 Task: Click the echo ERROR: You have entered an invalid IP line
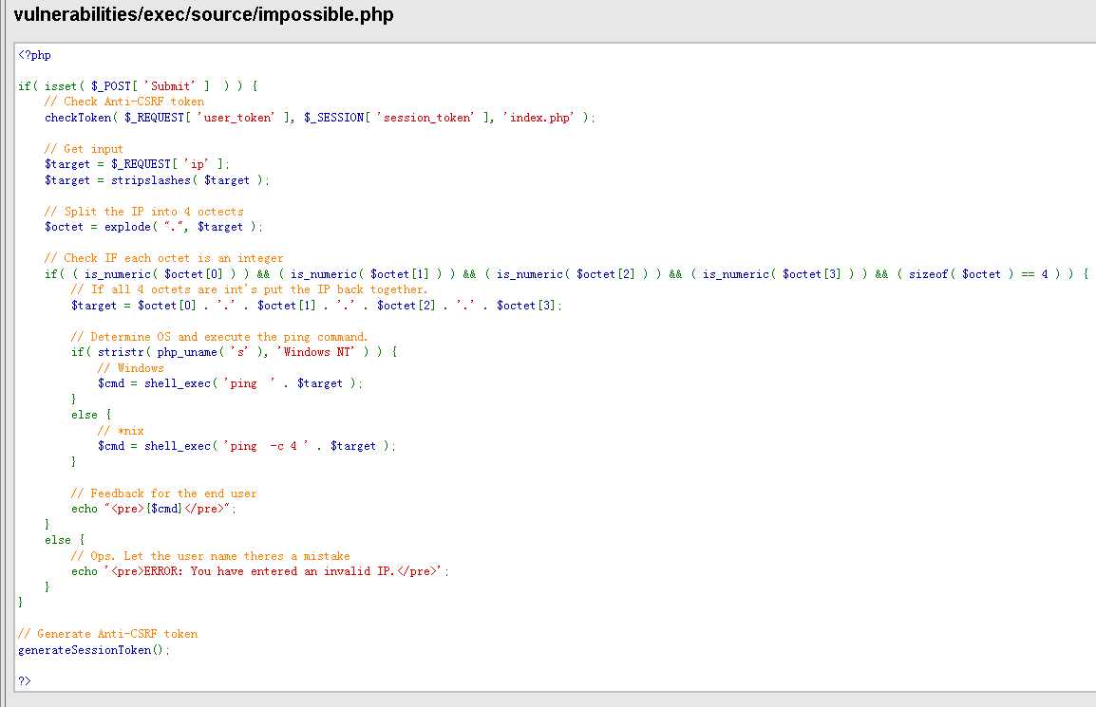click(x=260, y=571)
